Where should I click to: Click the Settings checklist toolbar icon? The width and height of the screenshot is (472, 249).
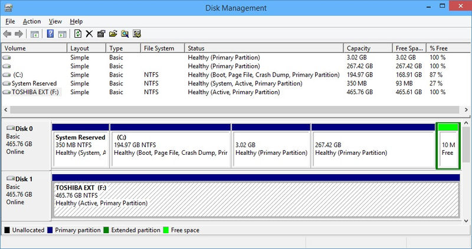tap(137, 34)
